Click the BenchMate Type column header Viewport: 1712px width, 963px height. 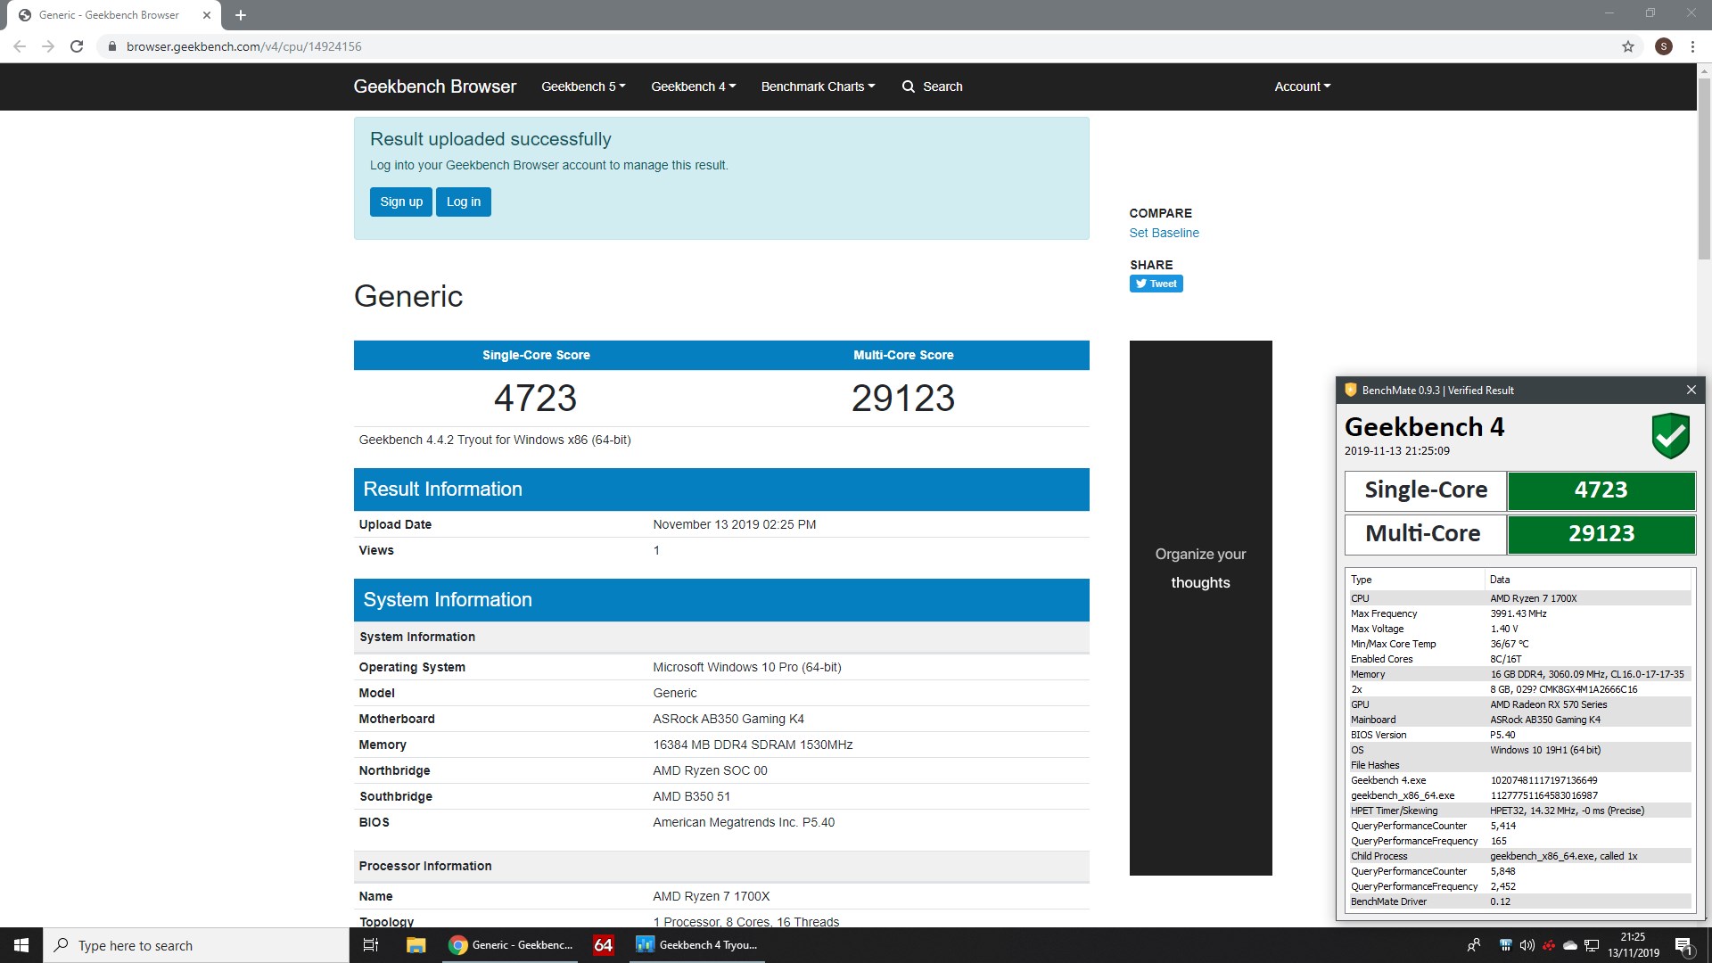[x=1416, y=580]
